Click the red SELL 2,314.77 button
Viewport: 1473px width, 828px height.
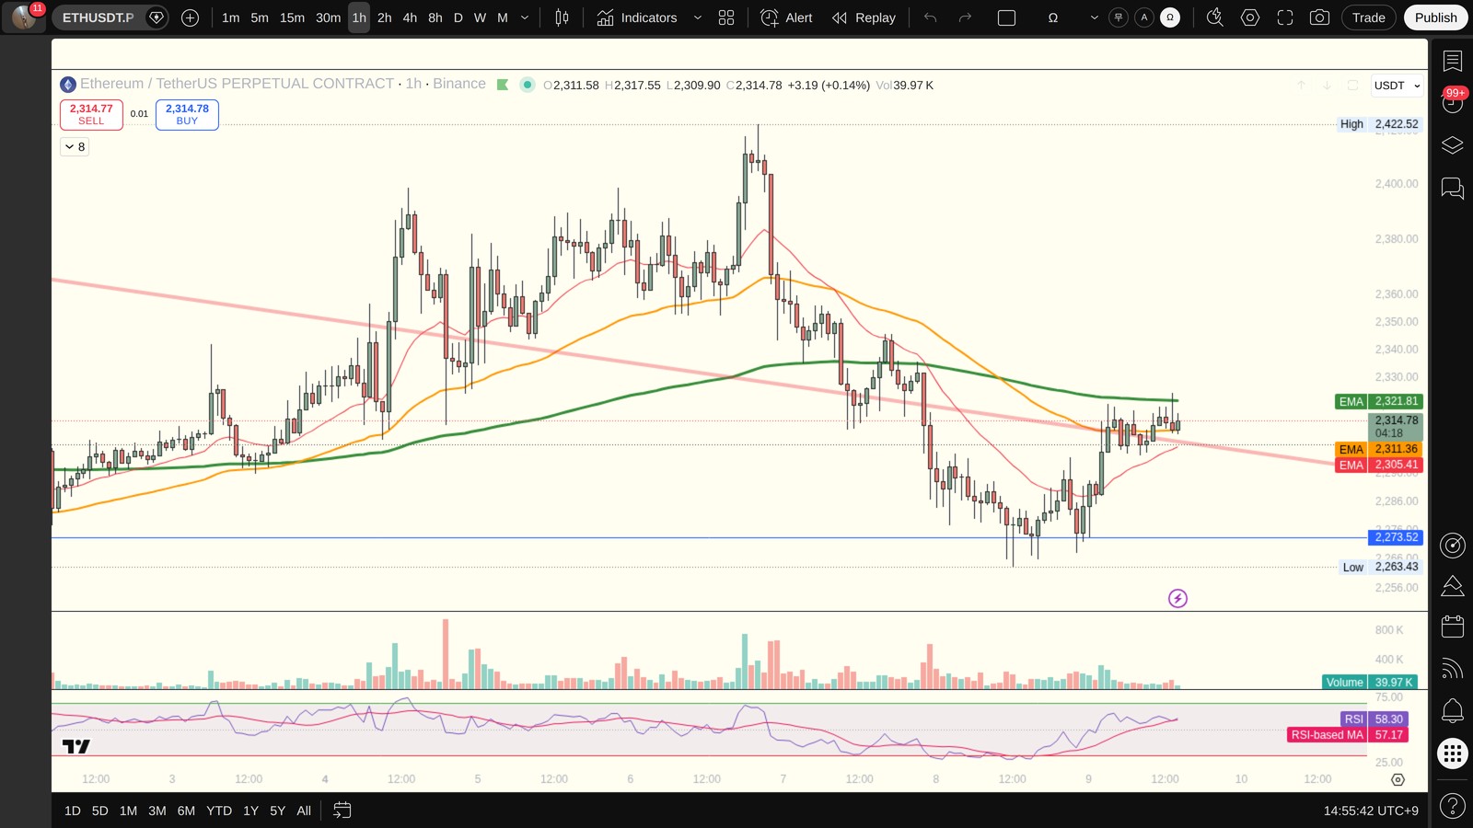pyautogui.click(x=91, y=114)
